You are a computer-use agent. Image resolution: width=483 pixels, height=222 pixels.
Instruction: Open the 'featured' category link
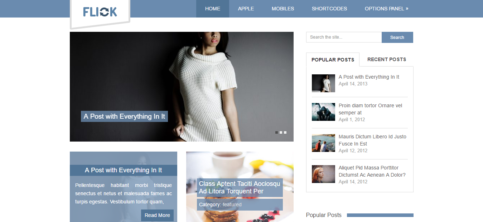(232, 205)
